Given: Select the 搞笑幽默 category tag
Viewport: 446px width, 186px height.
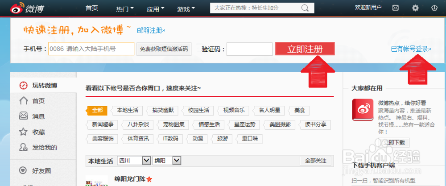Looking at the screenshot, I should point(163,110).
